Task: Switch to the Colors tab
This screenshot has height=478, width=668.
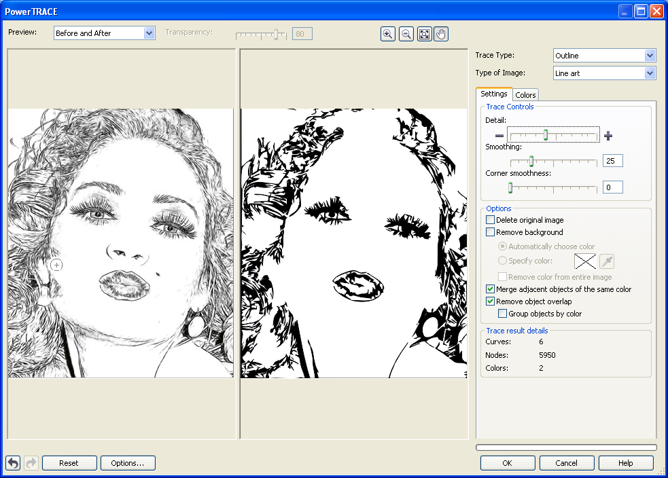Action: point(525,95)
